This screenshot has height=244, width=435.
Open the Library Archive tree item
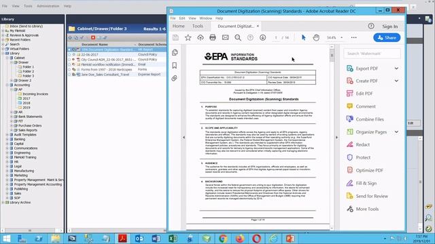(20, 203)
